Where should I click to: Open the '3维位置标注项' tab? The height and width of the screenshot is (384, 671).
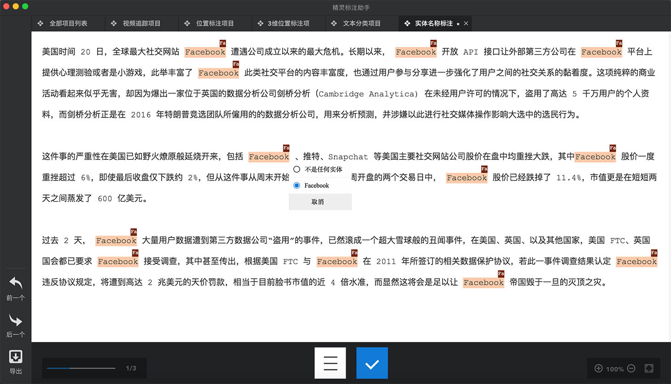coord(288,23)
